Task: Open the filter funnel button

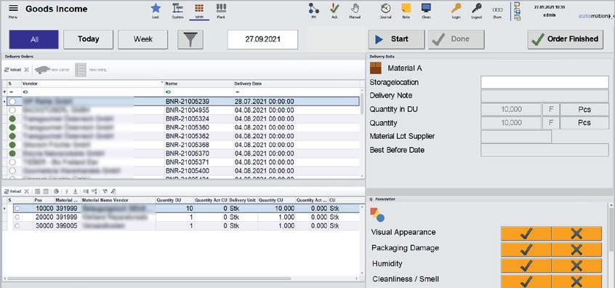Action: tap(190, 39)
